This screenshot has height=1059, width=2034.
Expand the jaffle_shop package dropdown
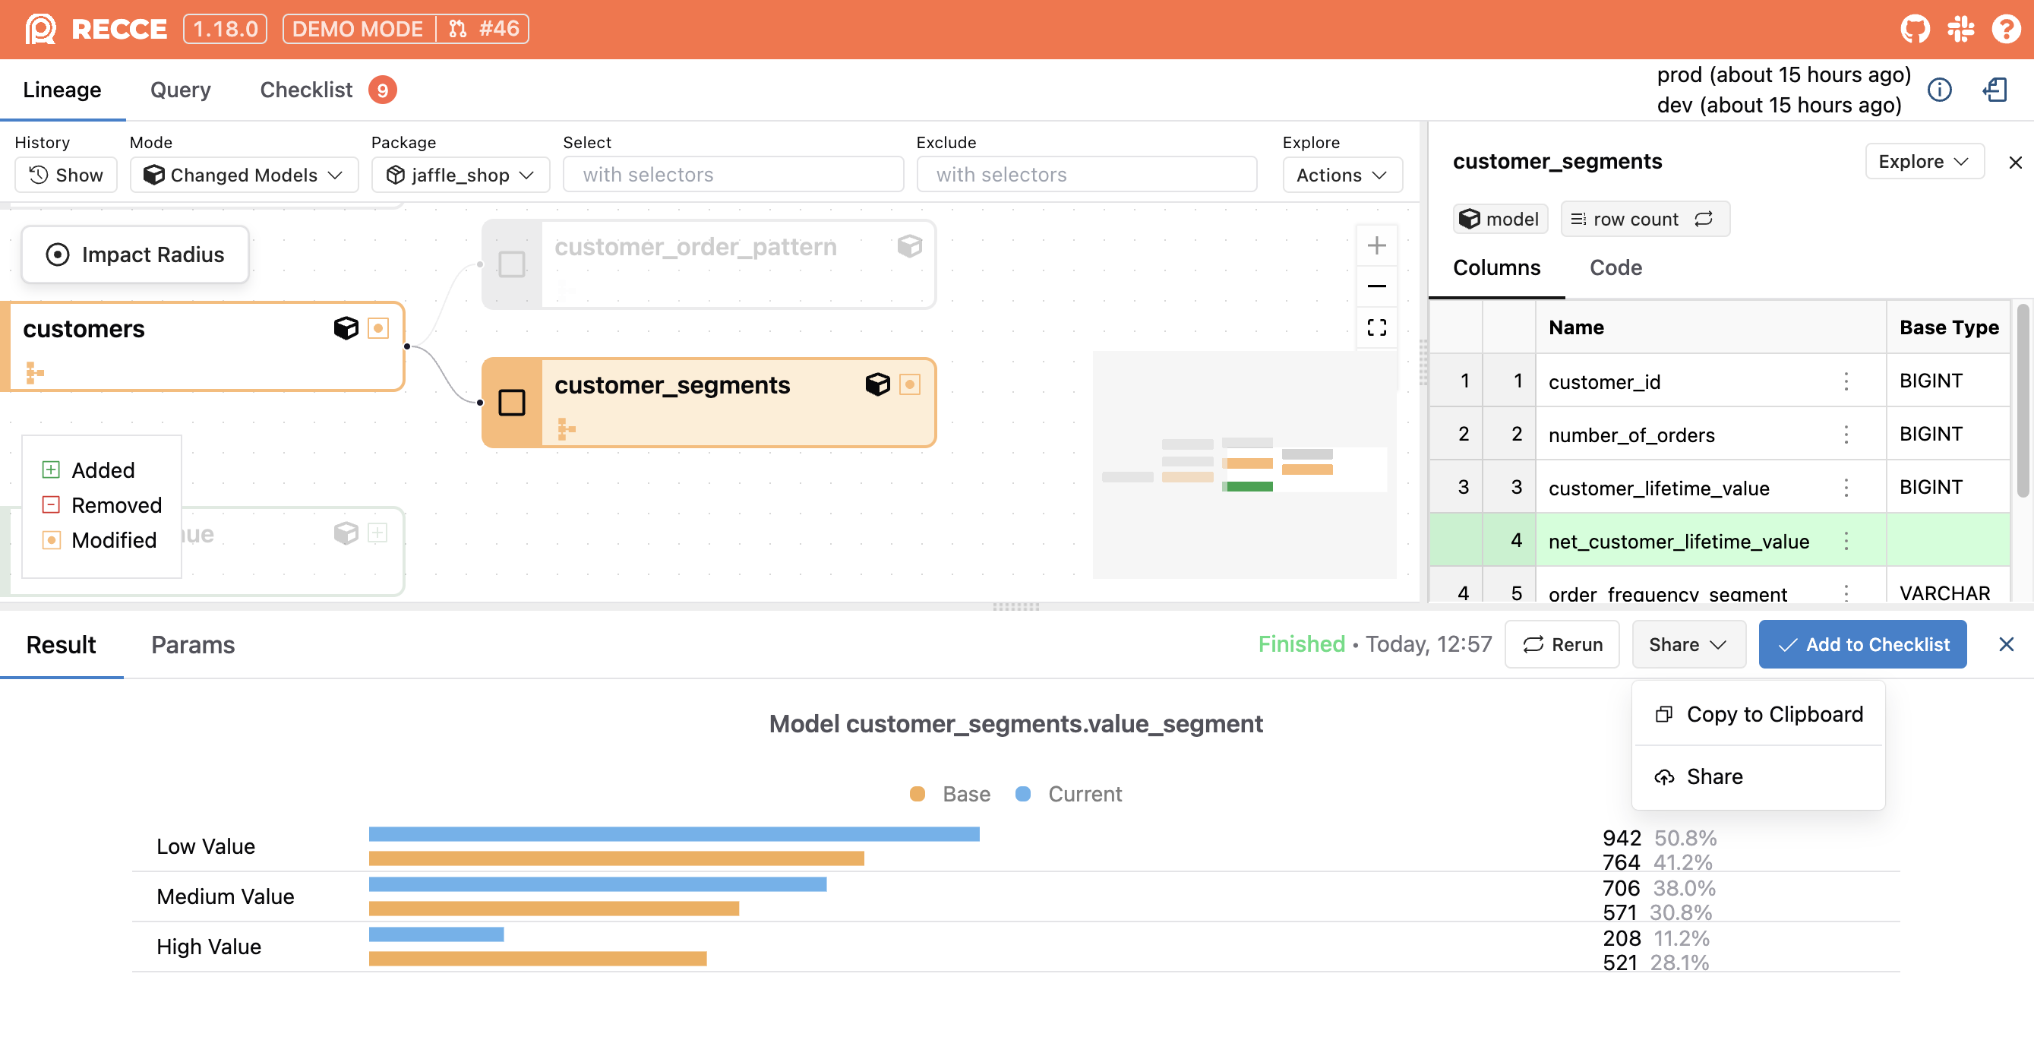(460, 175)
